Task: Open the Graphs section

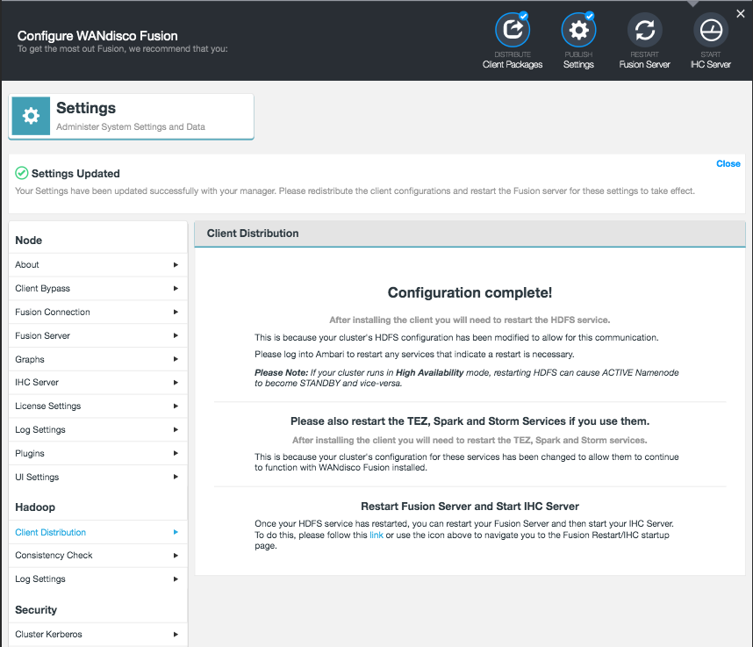Action: pos(98,359)
